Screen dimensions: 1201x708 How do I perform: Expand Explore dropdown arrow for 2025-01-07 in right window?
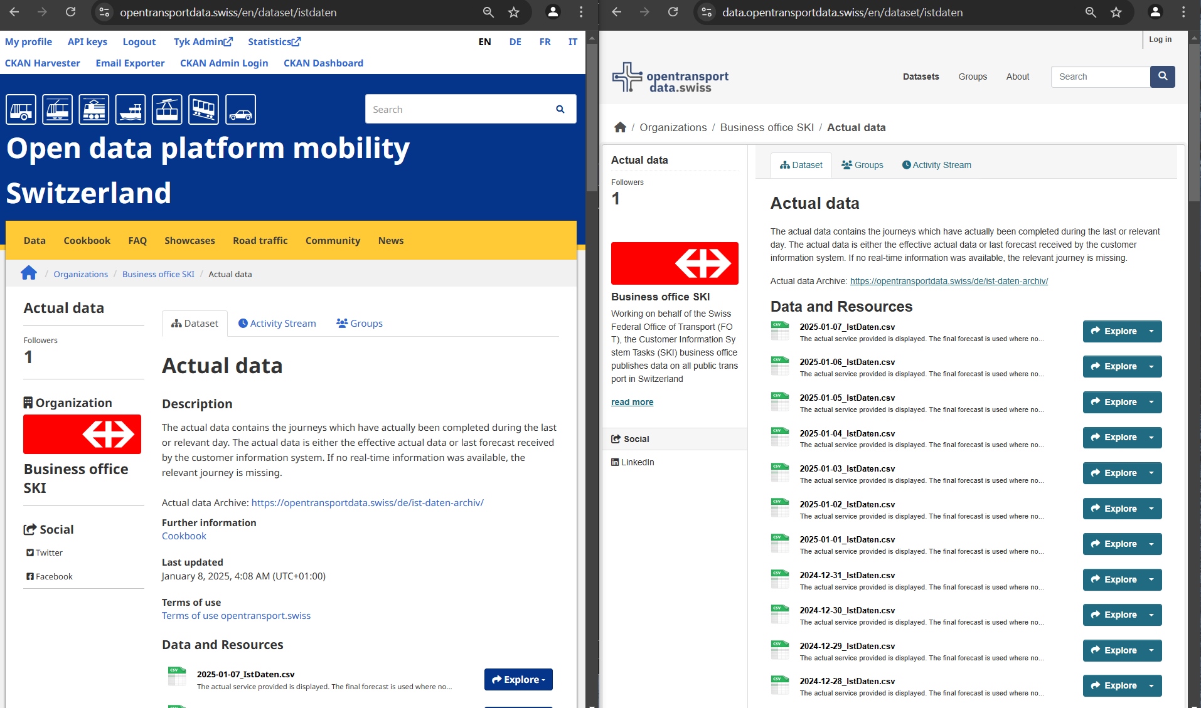click(1151, 331)
